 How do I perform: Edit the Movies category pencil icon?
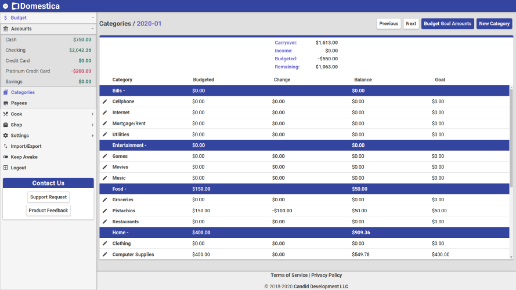pyautogui.click(x=105, y=167)
